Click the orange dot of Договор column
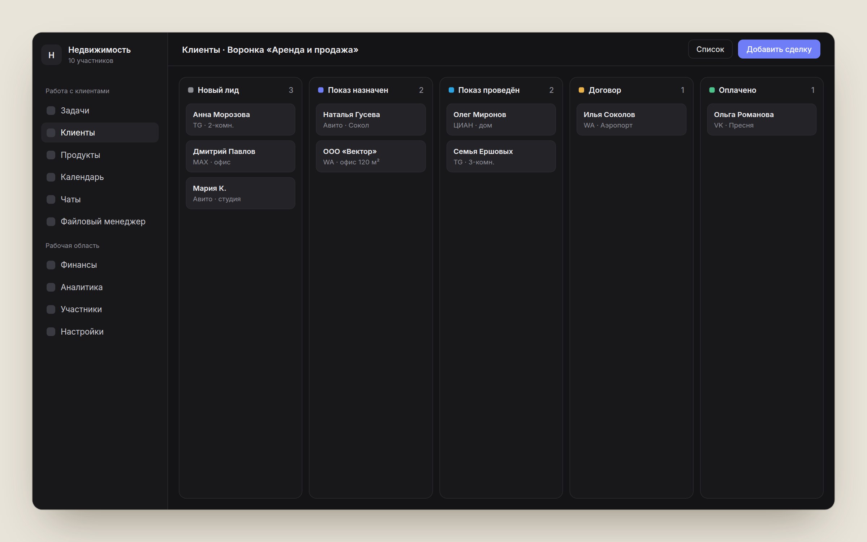The width and height of the screenshot is (867, 542). pyautogui.click(x=581, y=90)
